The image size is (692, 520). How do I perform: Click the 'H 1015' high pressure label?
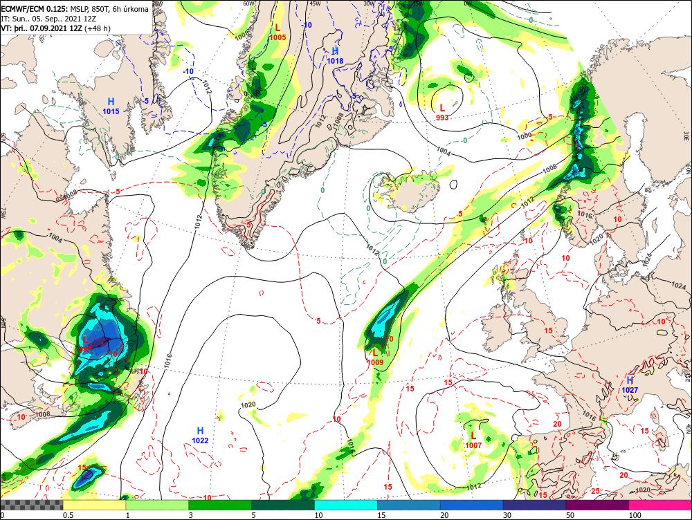point(111,106)
